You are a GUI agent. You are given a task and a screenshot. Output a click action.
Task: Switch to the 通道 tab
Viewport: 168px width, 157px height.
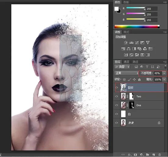pyautogui.click(x=126, y=62)
